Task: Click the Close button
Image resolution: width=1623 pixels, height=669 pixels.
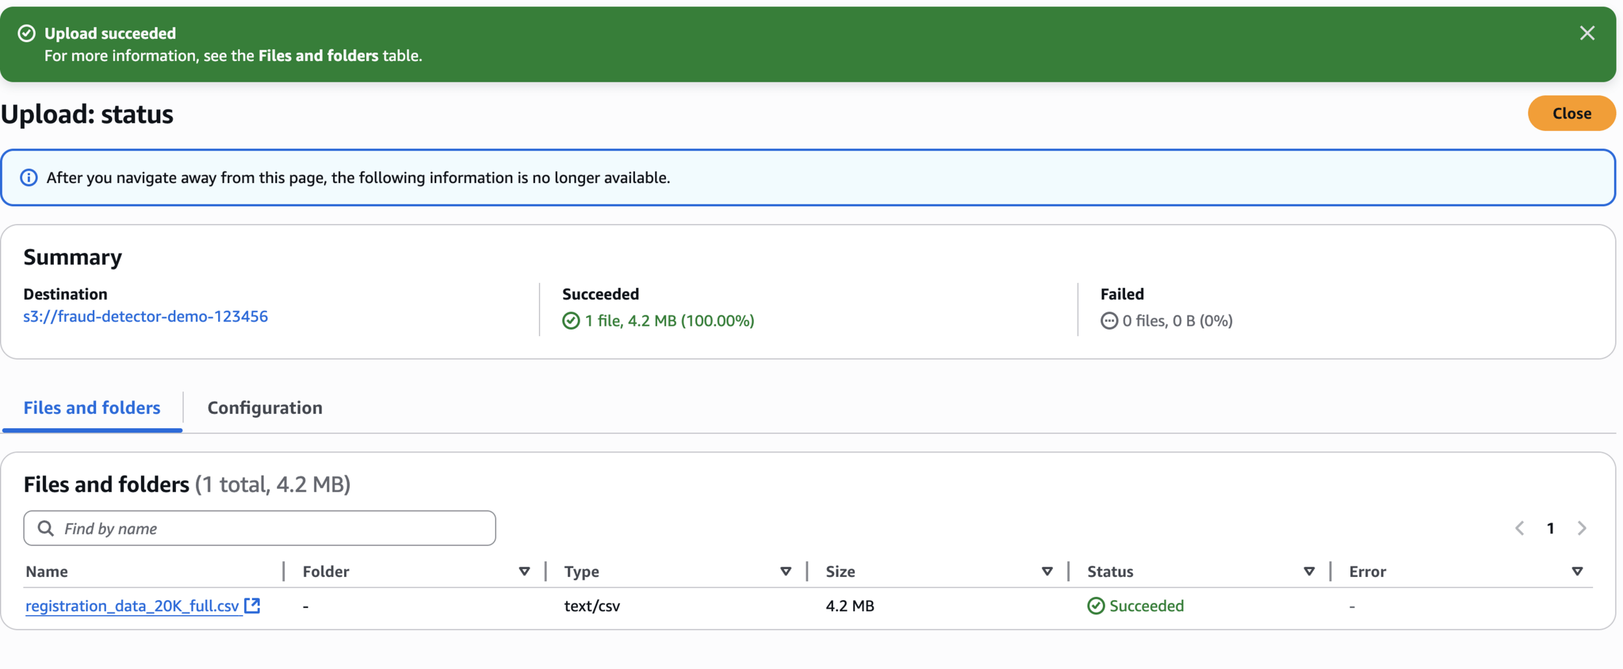Action: click(x=1572, y=114)
